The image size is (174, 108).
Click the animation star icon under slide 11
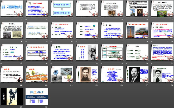[76, 41]
